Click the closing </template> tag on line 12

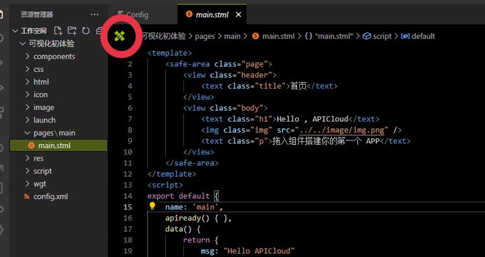[172, 174]
